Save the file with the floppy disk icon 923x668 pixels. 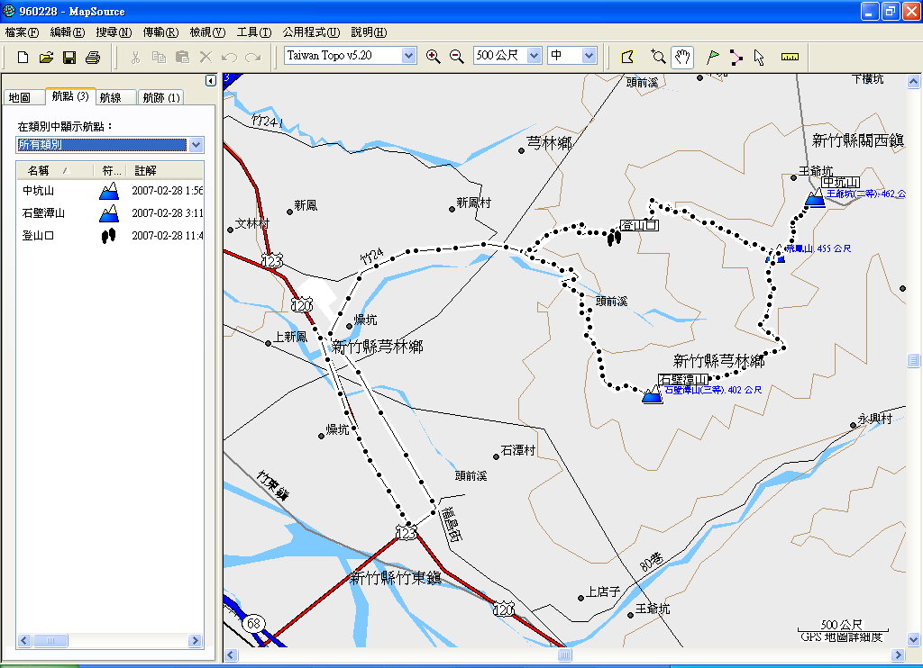[x=69, y=57]
